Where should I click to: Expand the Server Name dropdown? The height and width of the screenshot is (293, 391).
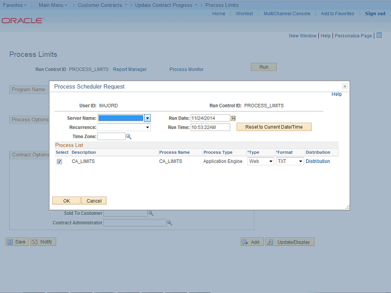point(147,118)
